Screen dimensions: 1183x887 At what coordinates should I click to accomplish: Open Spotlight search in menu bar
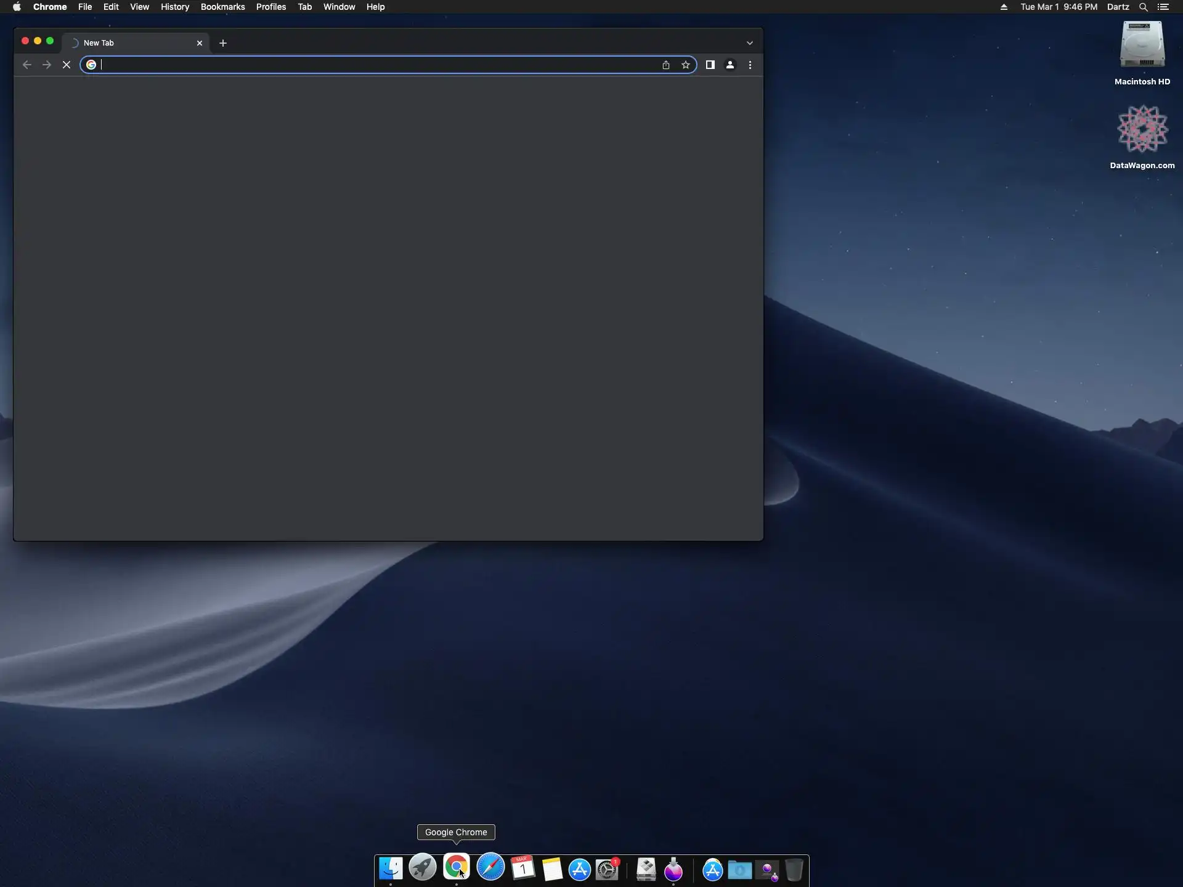click(1143, 7)
